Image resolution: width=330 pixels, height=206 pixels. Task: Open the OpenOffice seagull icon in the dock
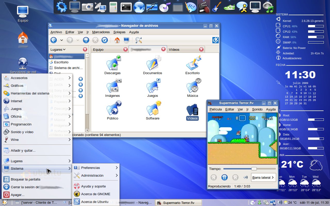click(152, 7)
